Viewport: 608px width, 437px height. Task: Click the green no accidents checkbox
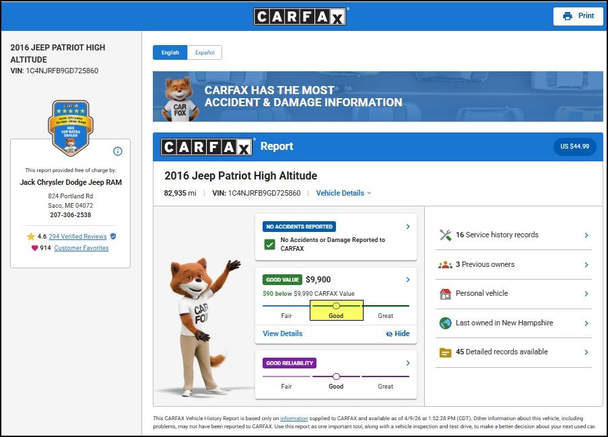[269, 245]
